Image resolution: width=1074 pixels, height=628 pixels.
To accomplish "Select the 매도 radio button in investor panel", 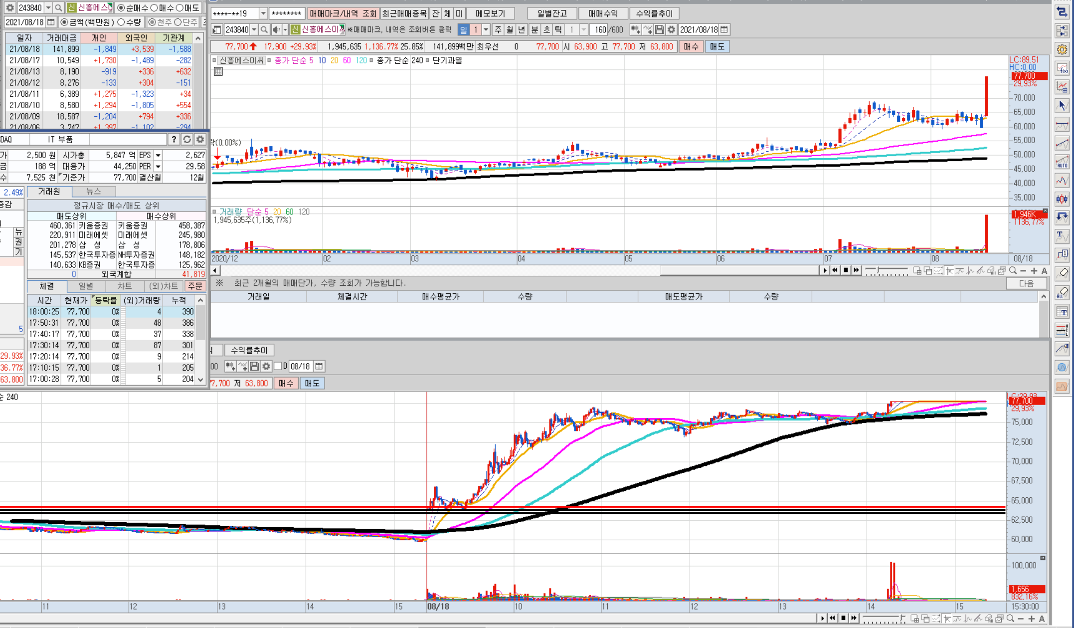I will (180, 8).
